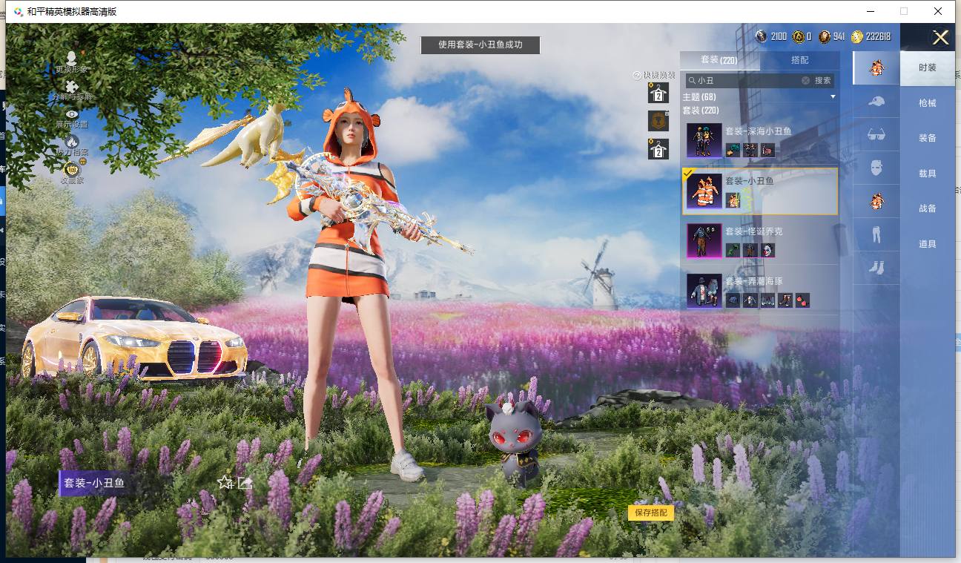Viewport: 961px width, 563px height.
Task: Select the 套装-深海小丑鱼 thumbnail
Action: 704,141
